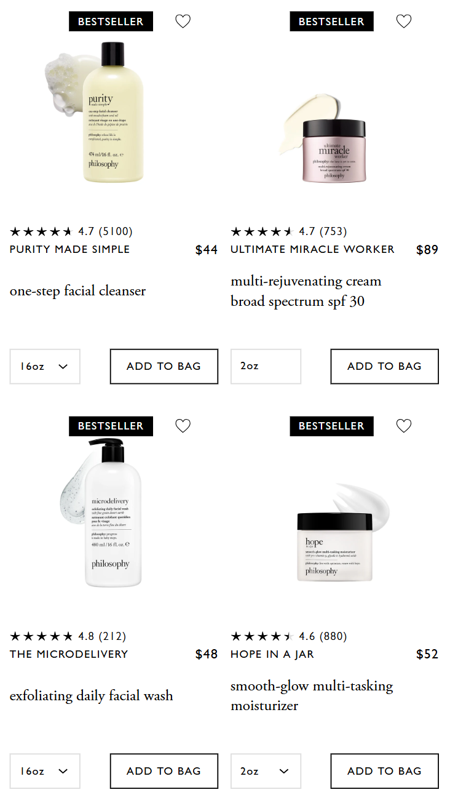Add Hope in a Jar to bag
Screen dimensions: 450x803
[x=384, y=771]
